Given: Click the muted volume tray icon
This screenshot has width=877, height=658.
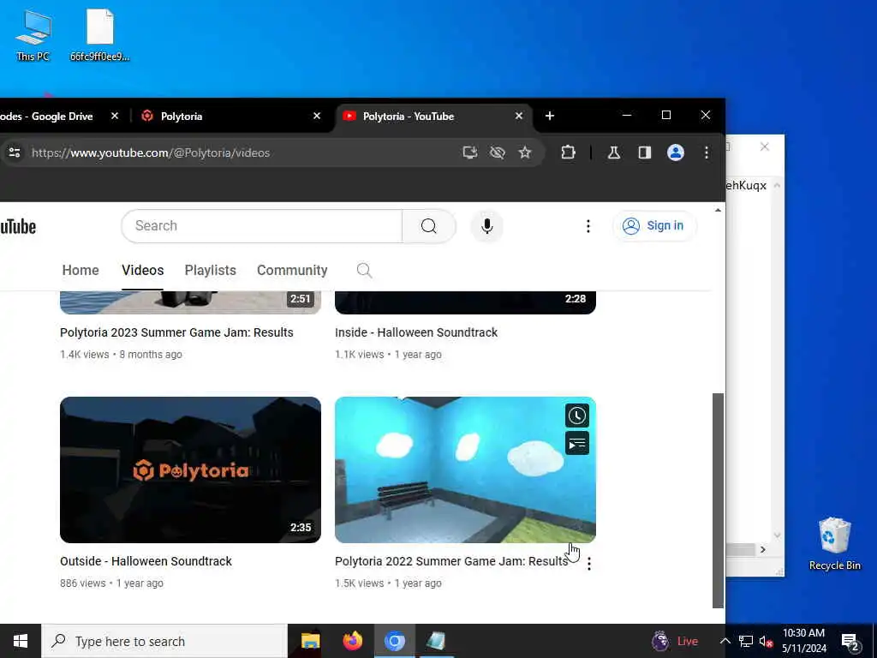Looking at the screenshot, I should tap(766, 641).
